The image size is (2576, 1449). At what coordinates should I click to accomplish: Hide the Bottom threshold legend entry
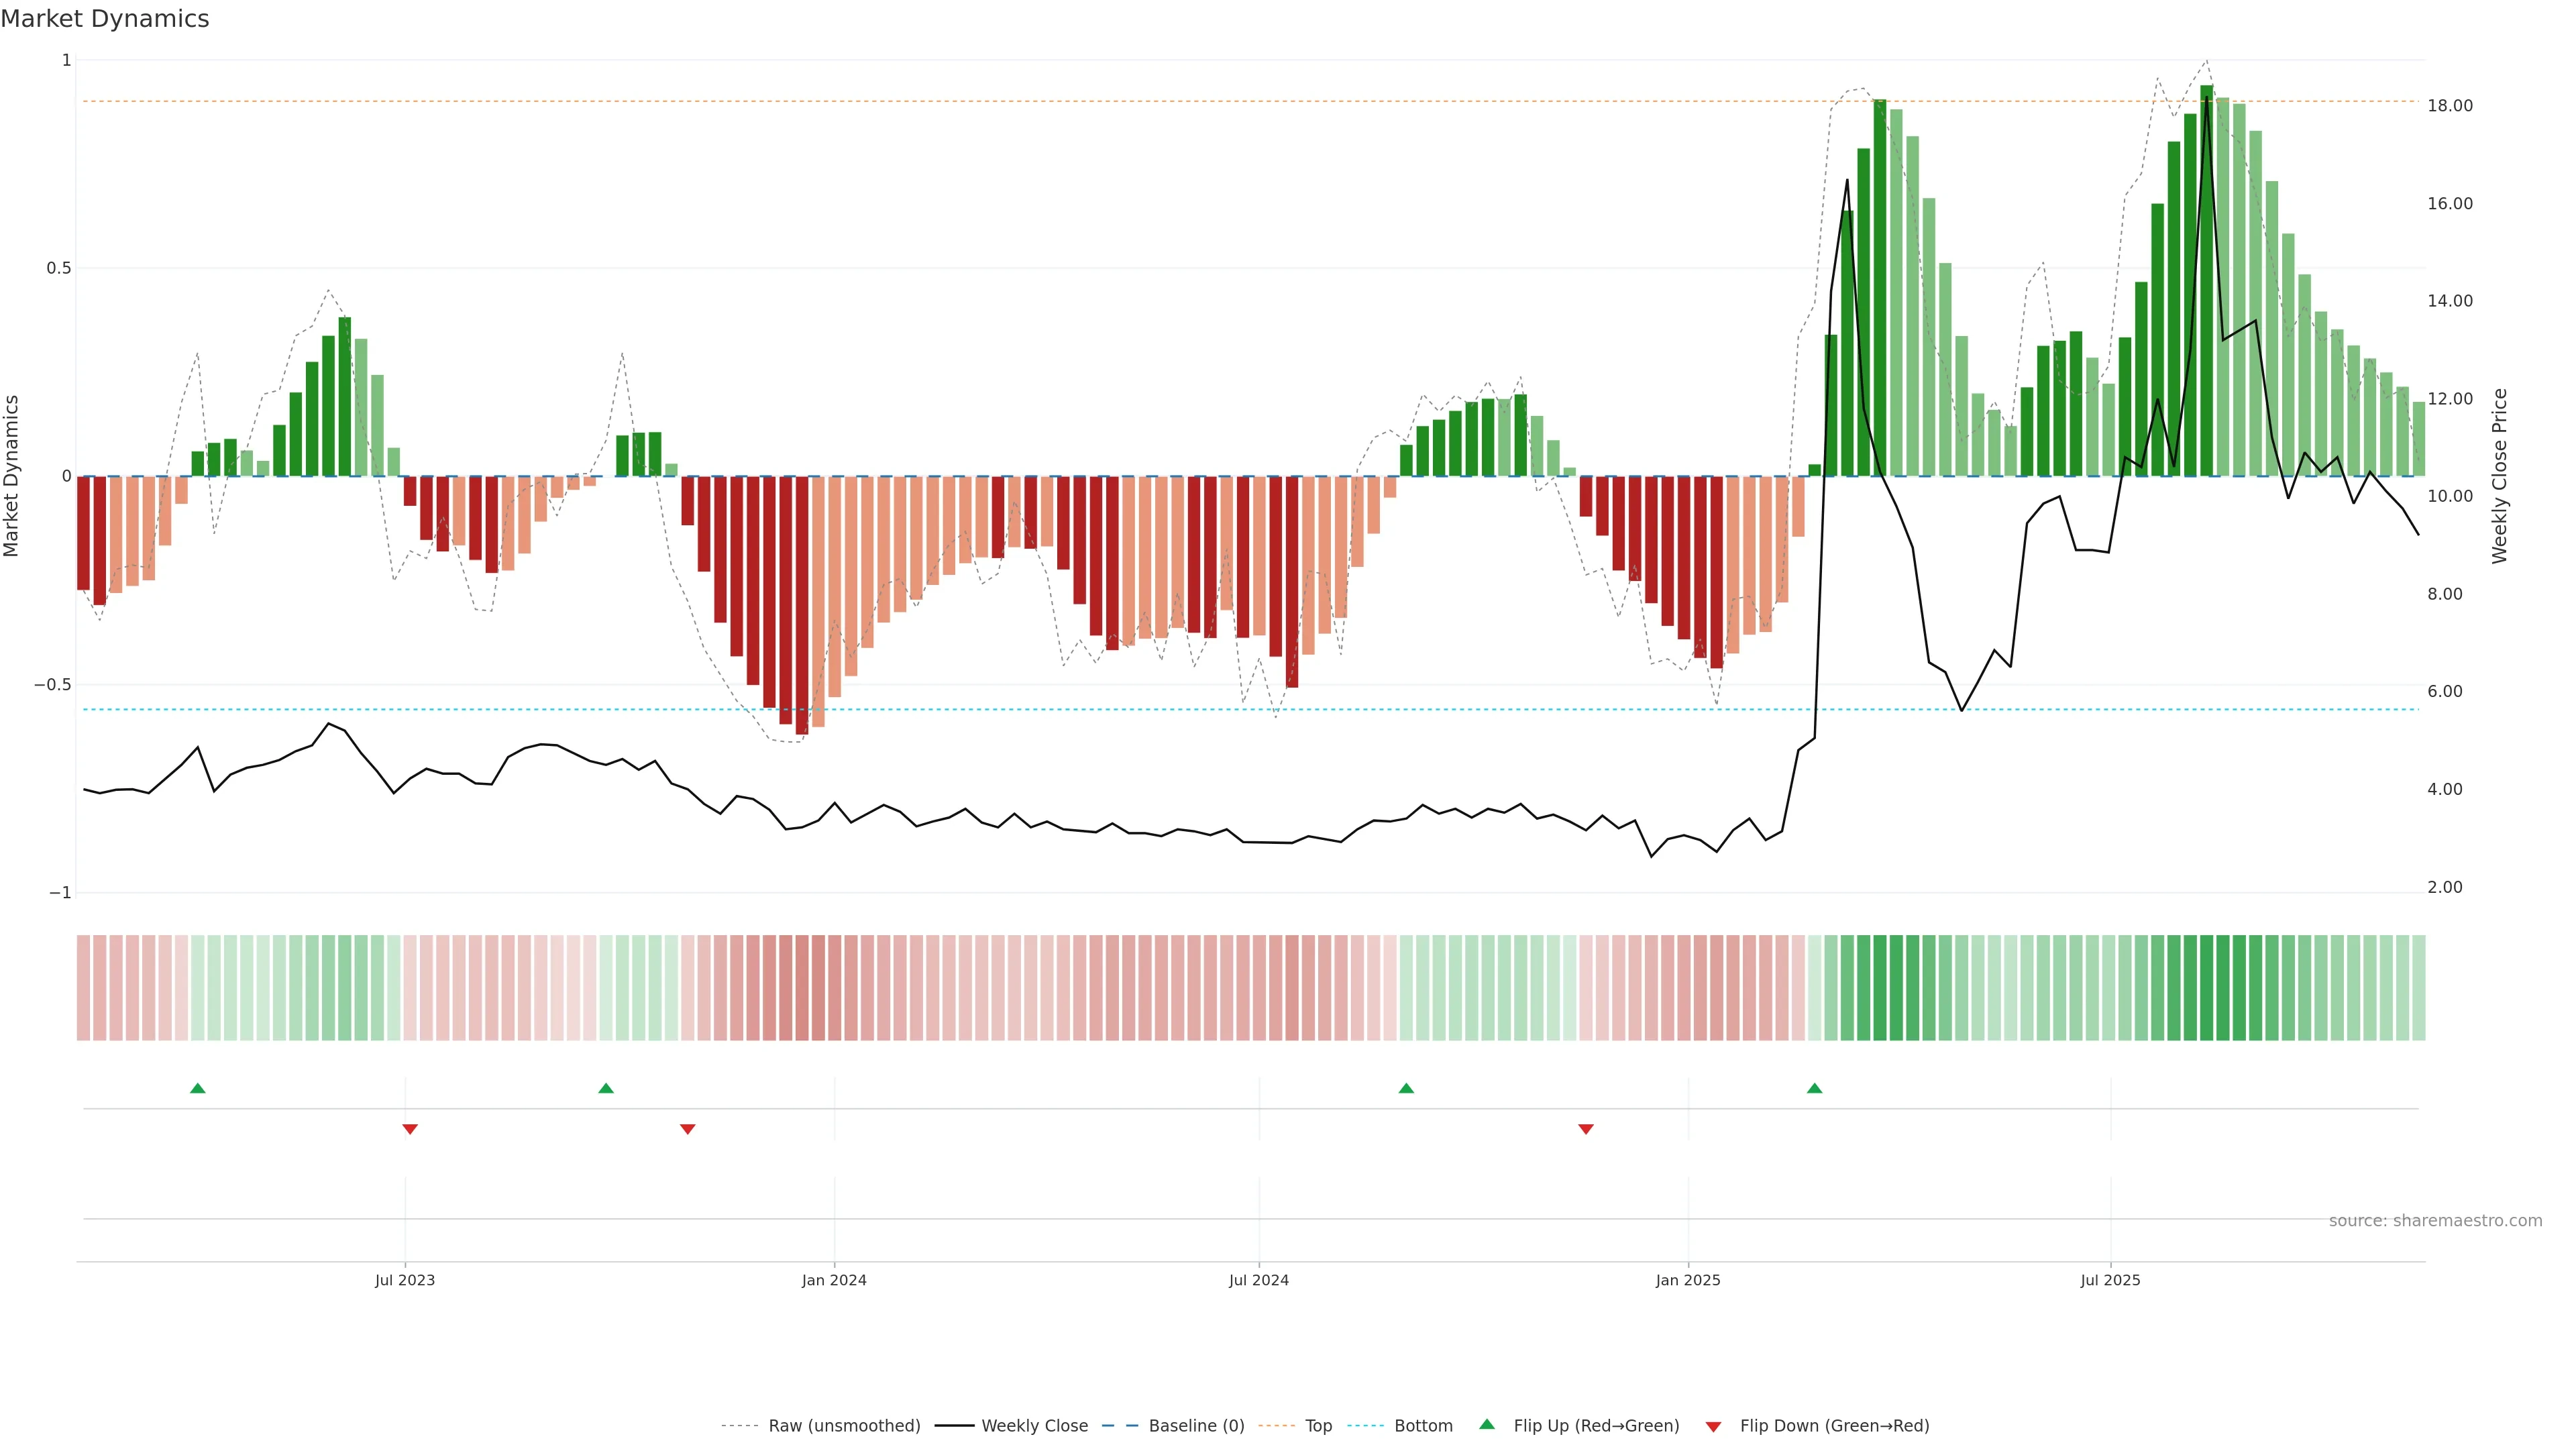coord(1423,1426)
